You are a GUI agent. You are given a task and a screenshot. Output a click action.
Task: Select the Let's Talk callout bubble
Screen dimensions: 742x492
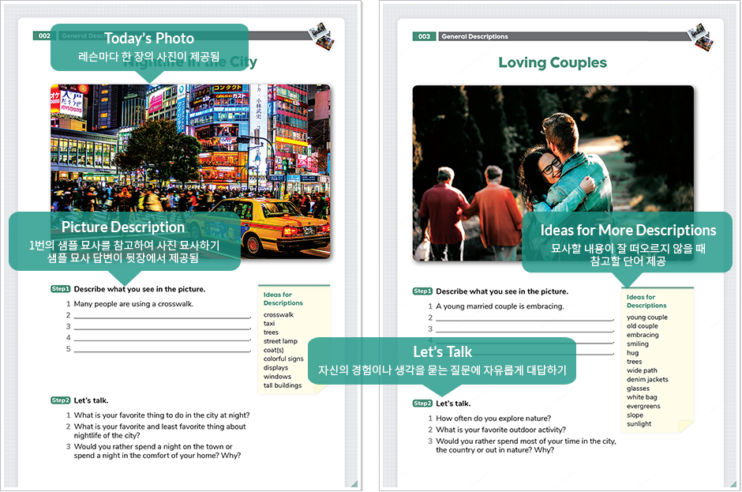point(442,360)
